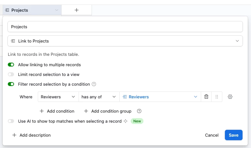Image resolution: width=251 pixels, height=148 pixels.
Task: Open the Link to Projects field type dropdown
Action: click(125, 41)
